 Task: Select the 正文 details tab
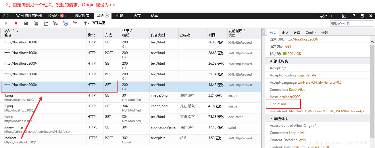point(285,32)
